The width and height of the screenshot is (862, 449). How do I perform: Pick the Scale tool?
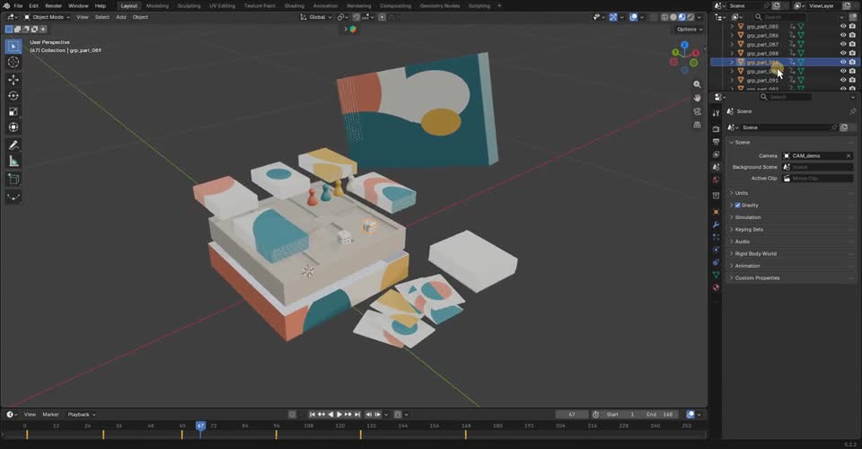tap(13, 111)
